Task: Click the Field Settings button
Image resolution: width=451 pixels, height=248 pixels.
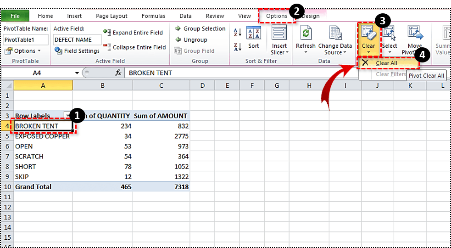Action: point(77,51)
